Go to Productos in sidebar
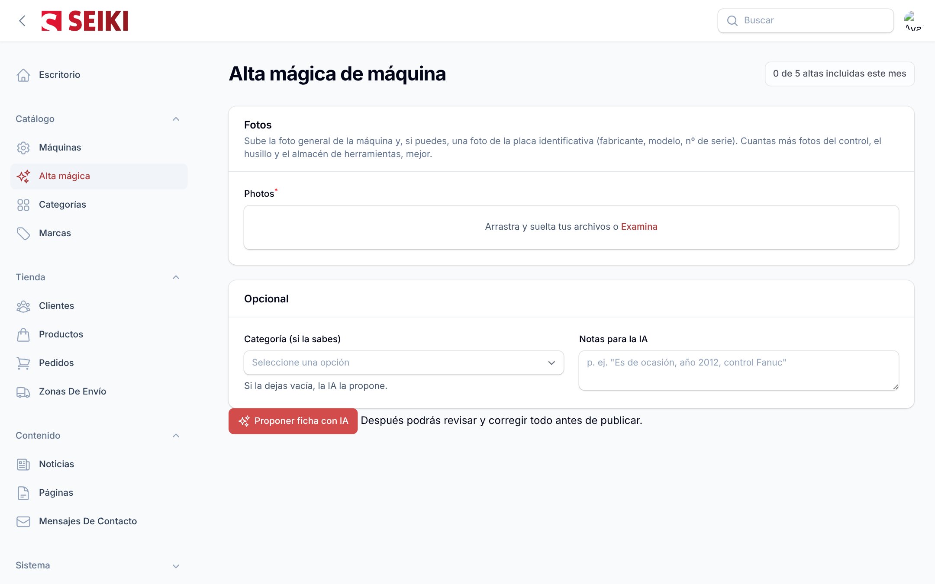 pos(99,334)
